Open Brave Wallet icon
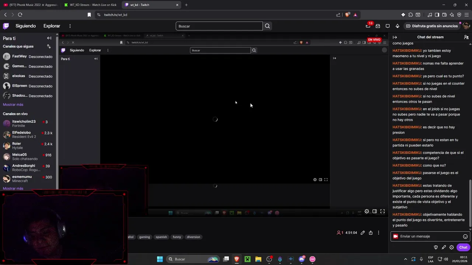 (x=444, y=15)
